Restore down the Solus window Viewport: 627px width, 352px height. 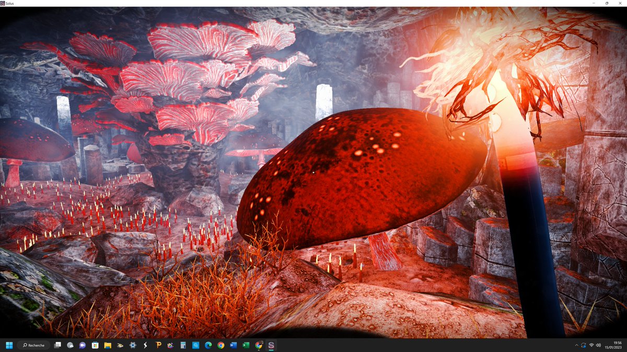pyautogui.click(x=607, y=3)
